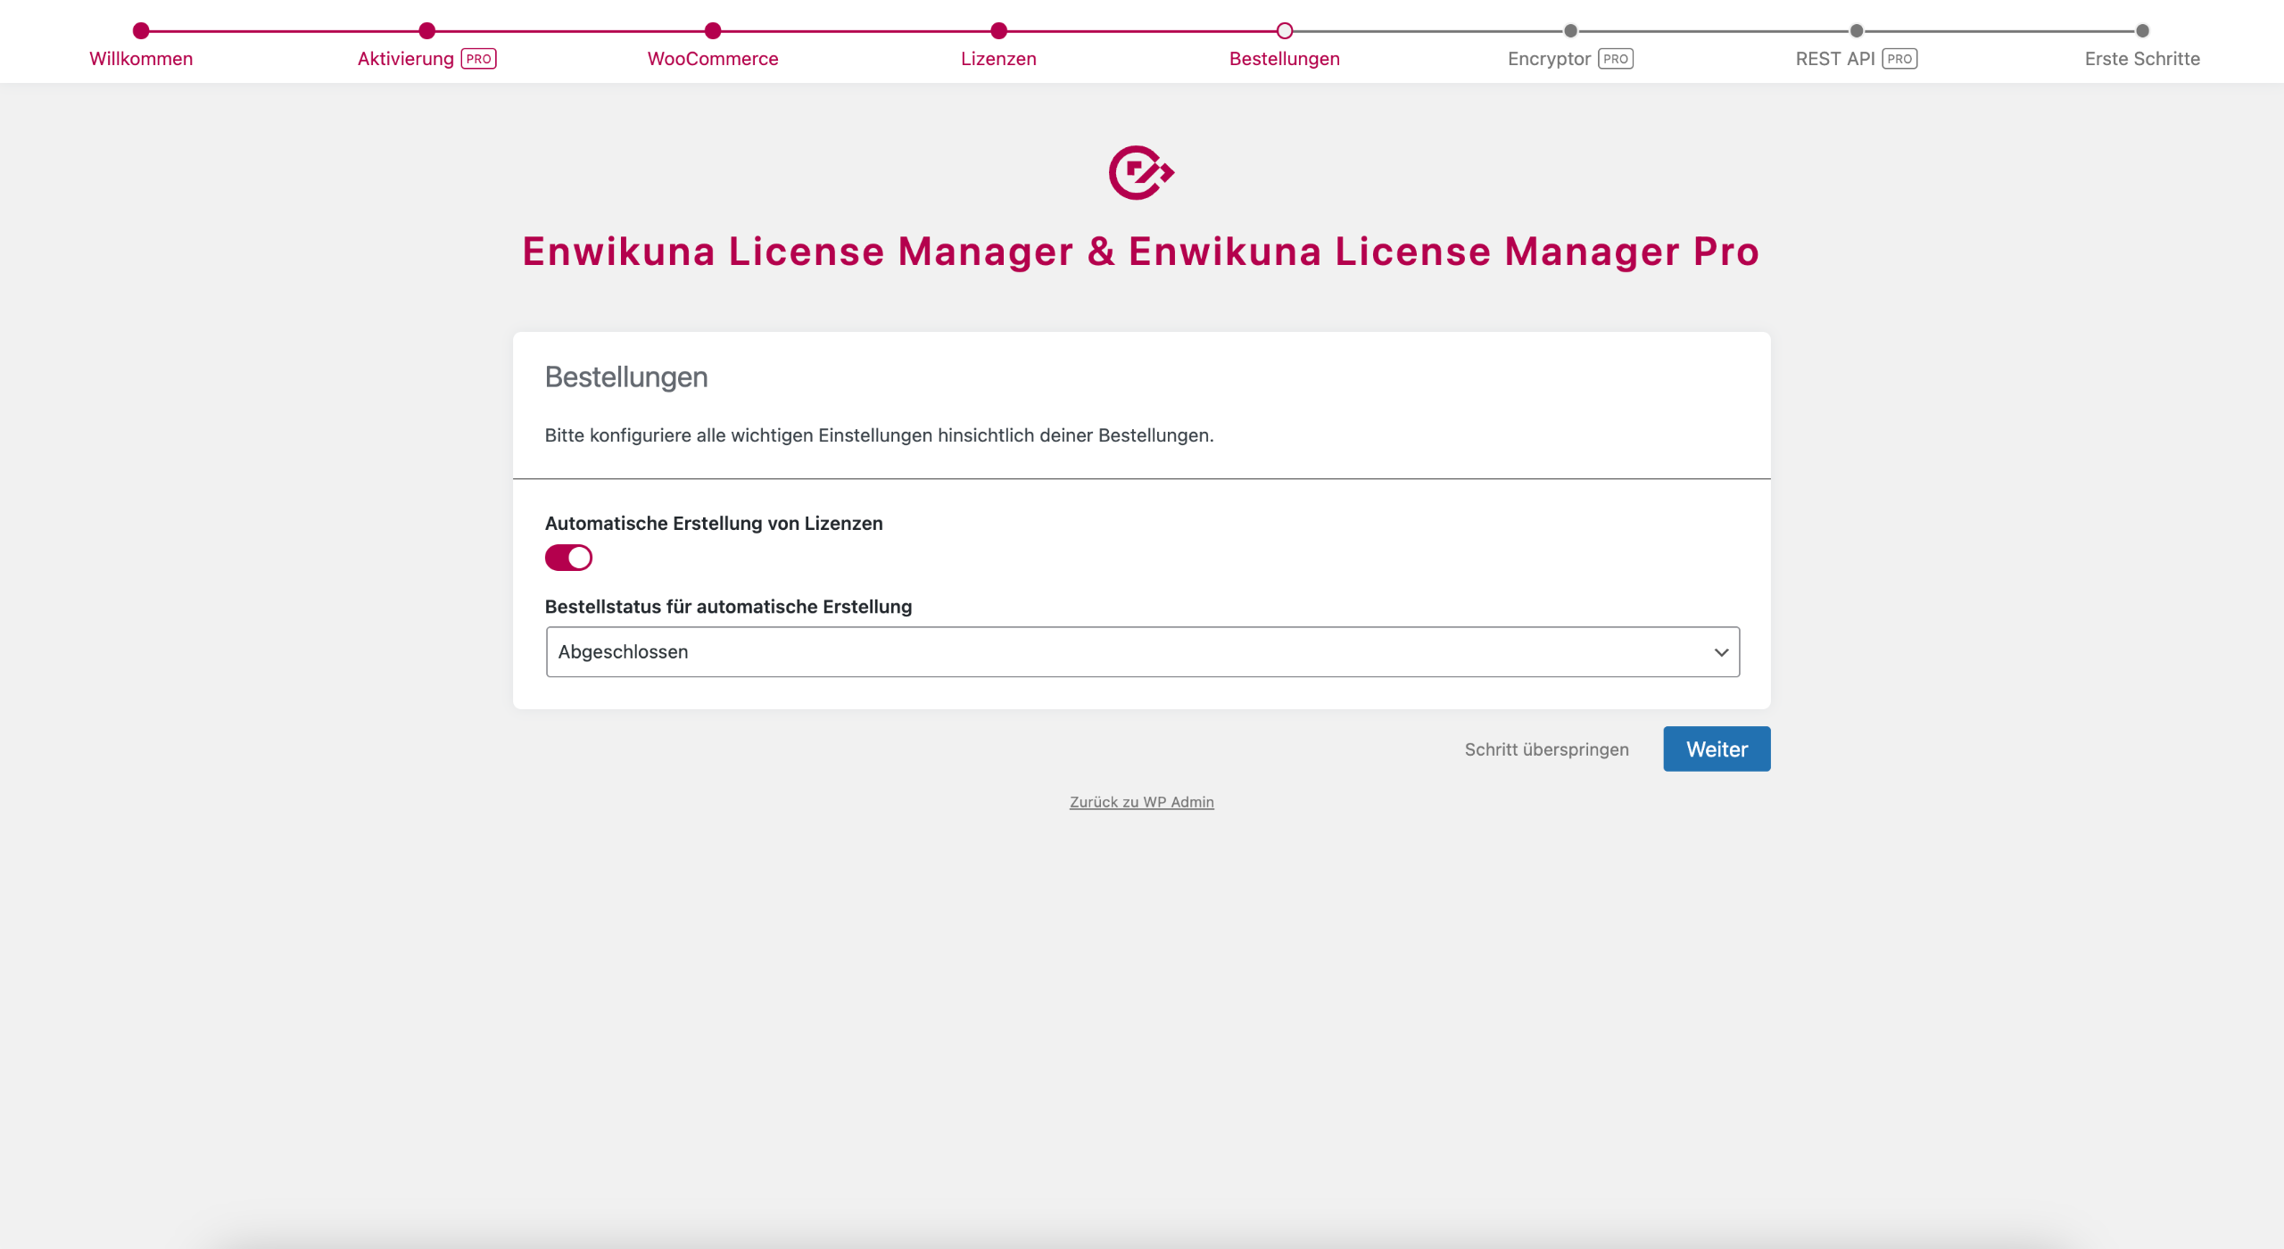Image resolution: width=2284 pixels, height=1249 pixels.
Task: Click the Aktivierung step dot
Action: 427,31
